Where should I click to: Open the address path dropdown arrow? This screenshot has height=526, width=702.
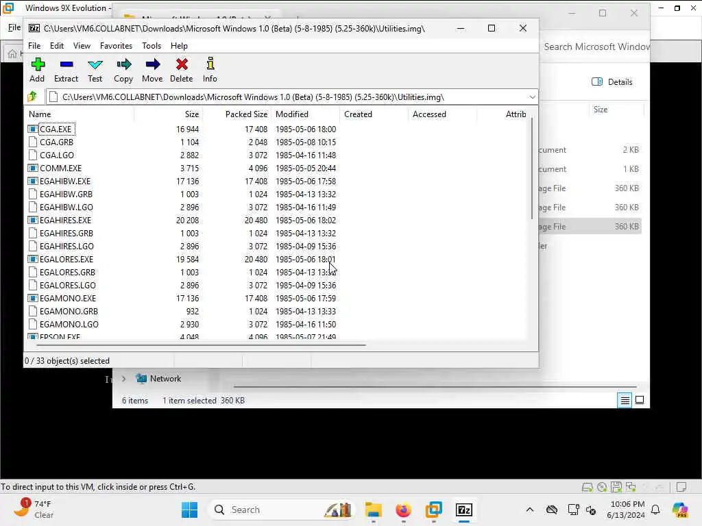click(532, 97)
